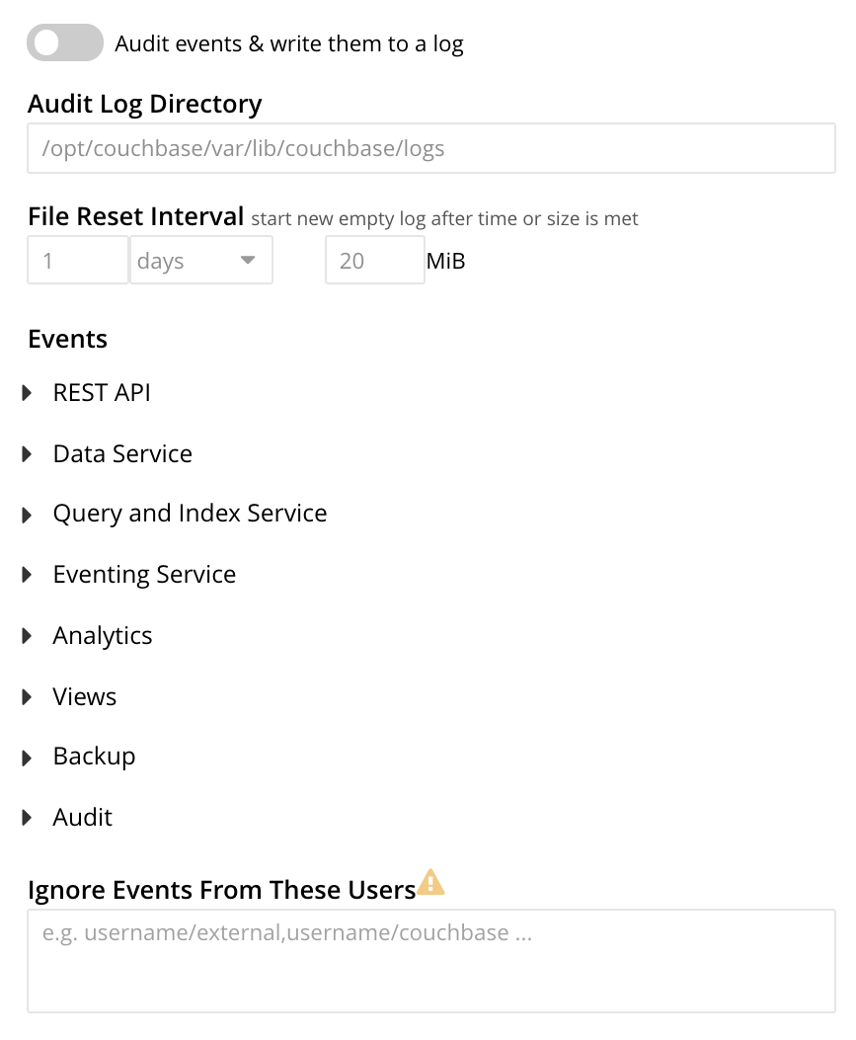Viewport: 856px width, 1040px height.
Task: Click the File Reset Interval label
Action: click(x=136, y=215)
